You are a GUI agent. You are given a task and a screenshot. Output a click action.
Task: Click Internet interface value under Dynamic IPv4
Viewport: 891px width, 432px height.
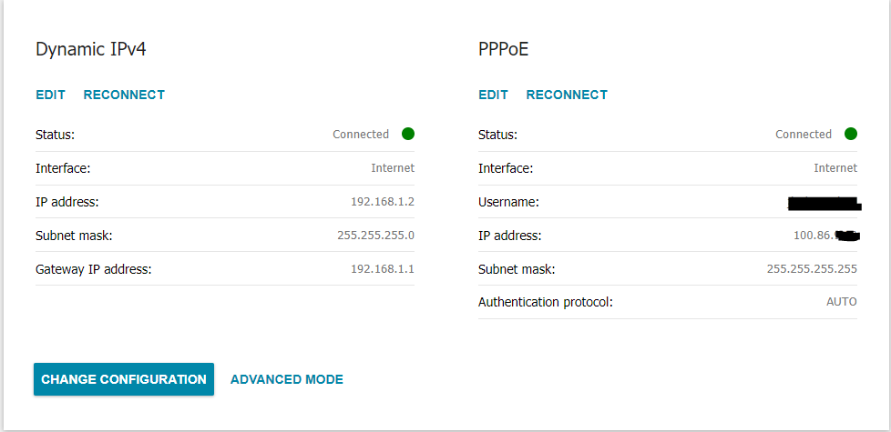(x=393, y=168)
